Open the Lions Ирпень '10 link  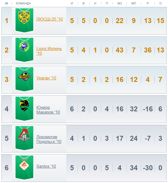coord(49,51)
